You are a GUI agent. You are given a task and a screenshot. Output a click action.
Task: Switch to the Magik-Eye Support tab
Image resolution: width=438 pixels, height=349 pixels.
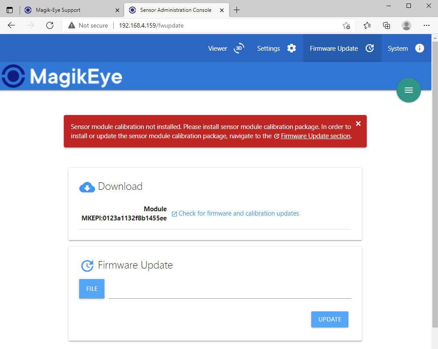[72, 10]
